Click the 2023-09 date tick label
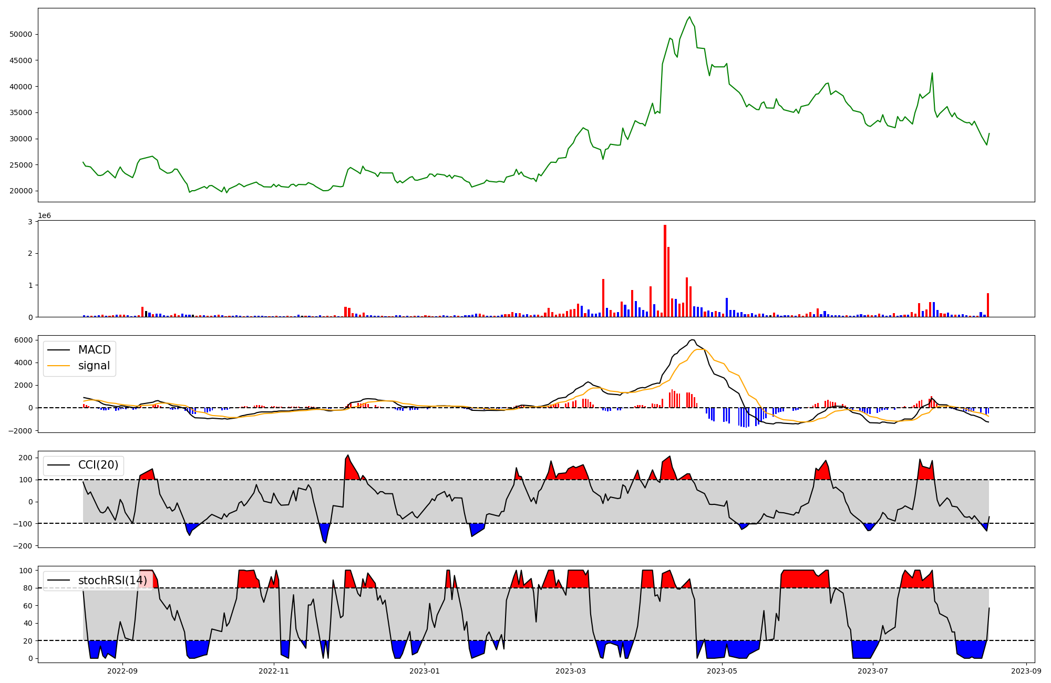This screenshot has height=683, width=1051. click(x=1026, y=671)
